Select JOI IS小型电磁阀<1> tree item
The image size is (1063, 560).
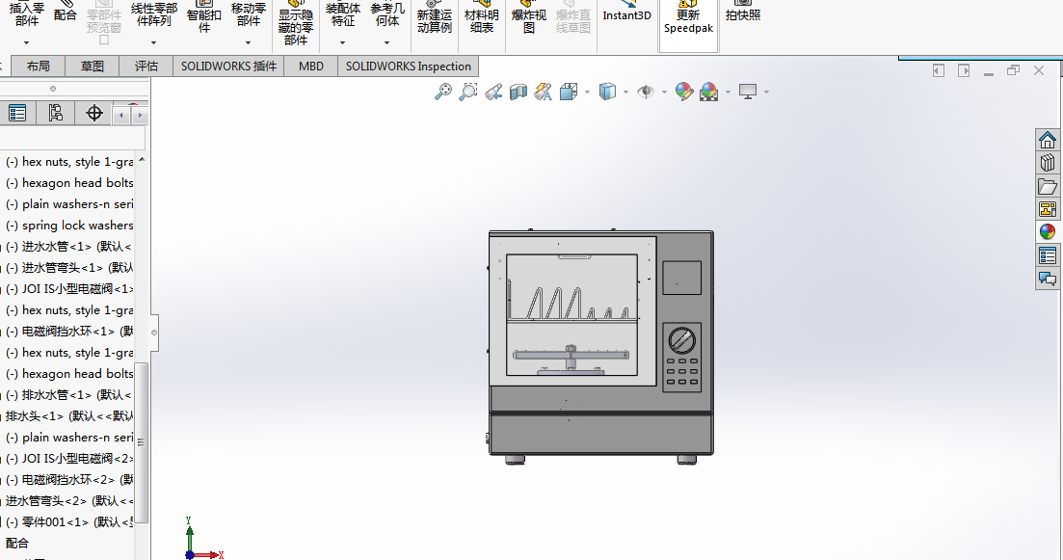pyautogui.click(x=70, y=289)
